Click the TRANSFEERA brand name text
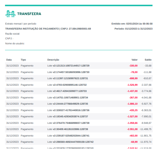 (x=29, y=14)
